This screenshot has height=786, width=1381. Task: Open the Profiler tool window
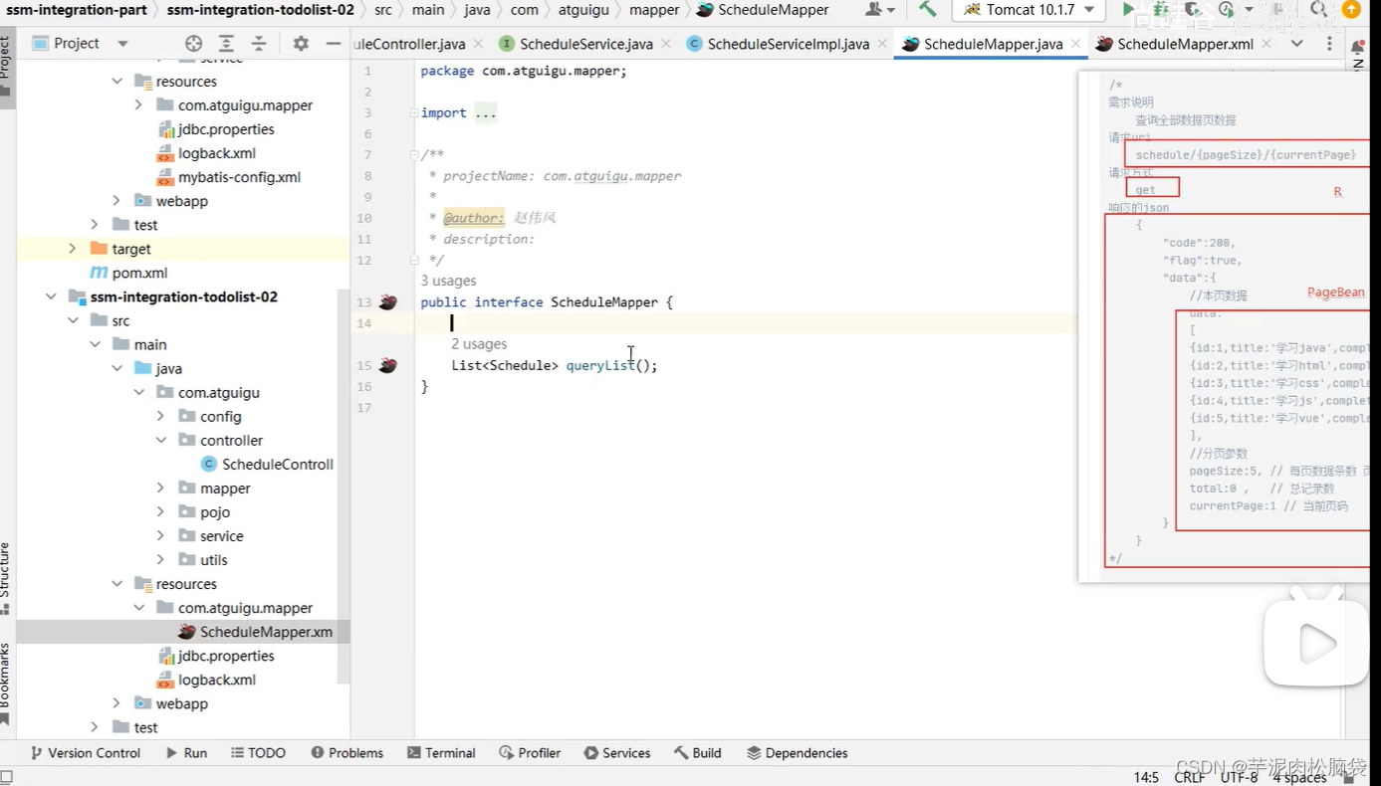pyautogui.click(x=530, y=753)
